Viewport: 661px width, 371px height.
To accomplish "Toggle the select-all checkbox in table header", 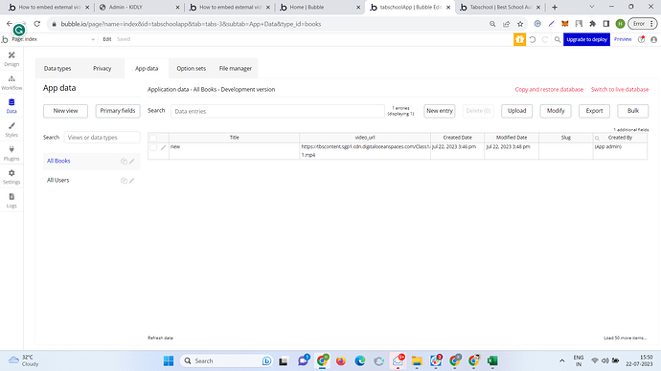I will point(153,138).
